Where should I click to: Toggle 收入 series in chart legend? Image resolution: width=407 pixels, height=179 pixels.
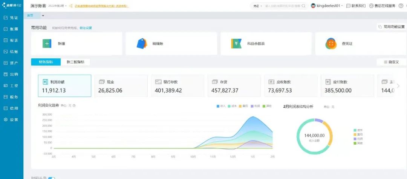click(221, 106)
